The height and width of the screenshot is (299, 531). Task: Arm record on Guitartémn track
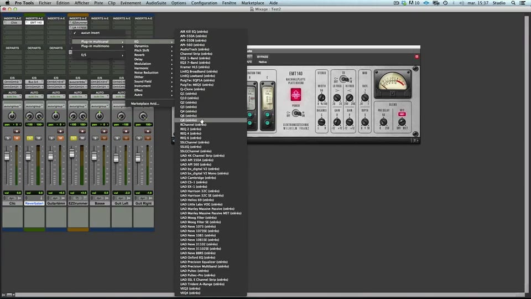point(60,131)
